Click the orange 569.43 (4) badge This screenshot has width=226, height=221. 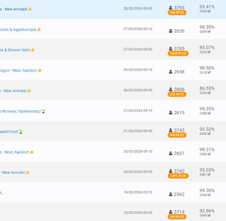(x=177, y=217)
